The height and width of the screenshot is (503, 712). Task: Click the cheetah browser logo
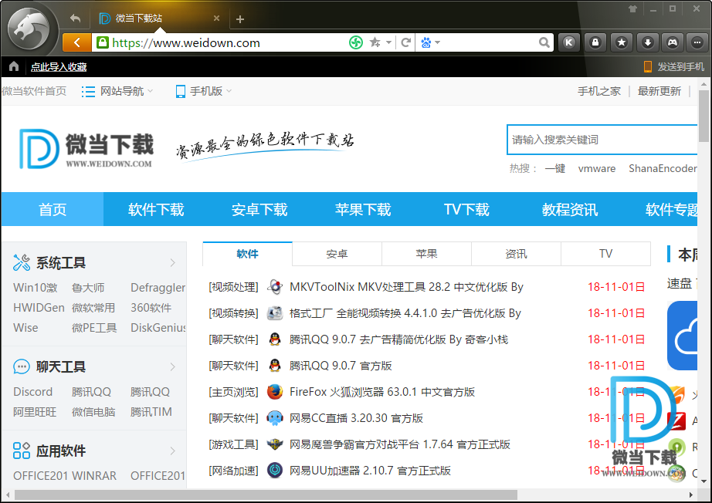30,29
